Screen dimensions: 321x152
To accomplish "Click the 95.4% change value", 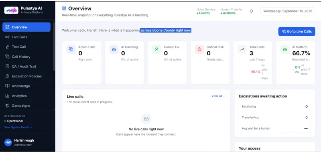I will 256,72.
